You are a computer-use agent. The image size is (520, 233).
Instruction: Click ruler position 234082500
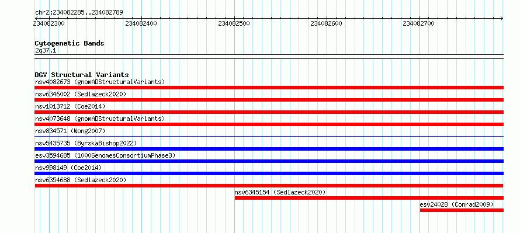(x=234, y=23)
